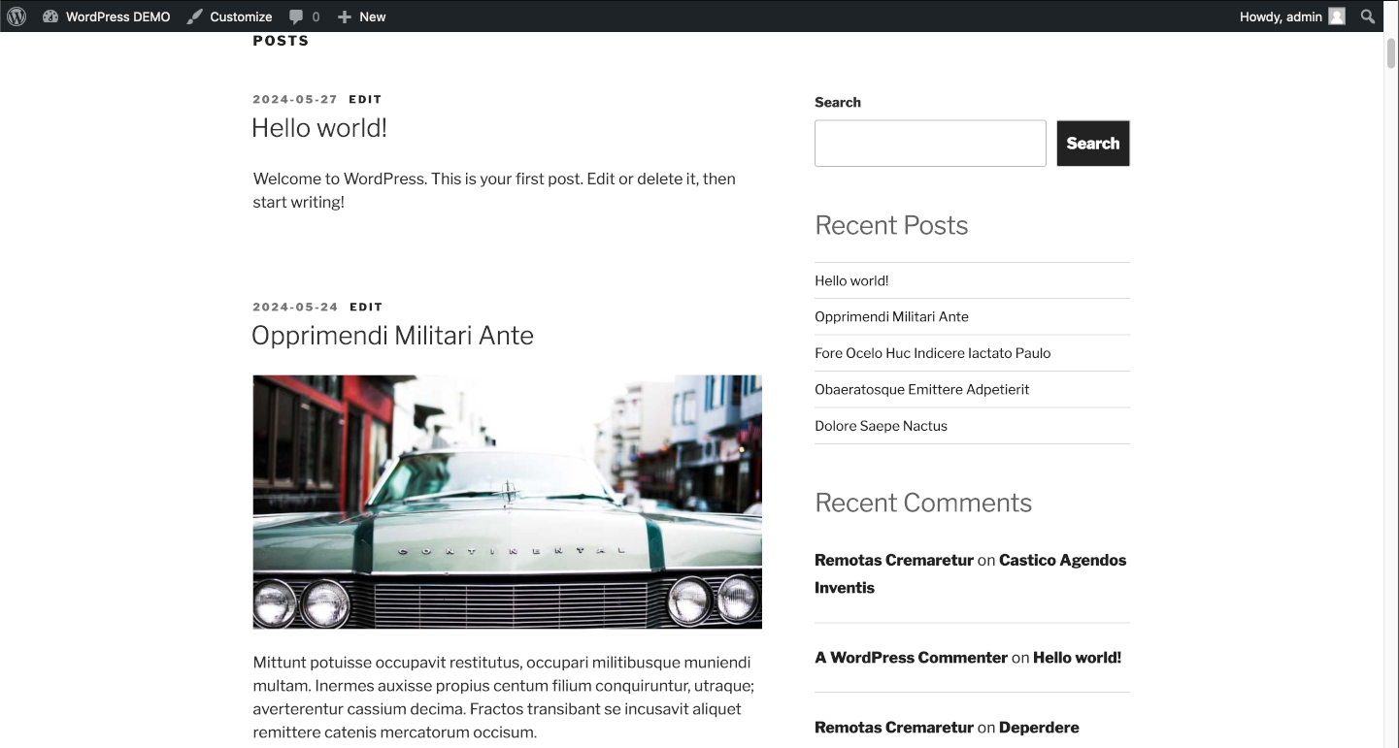The image size is (1399, 748).
Task: Click the admin avatar image
Action: click(x=1337, y=16)
